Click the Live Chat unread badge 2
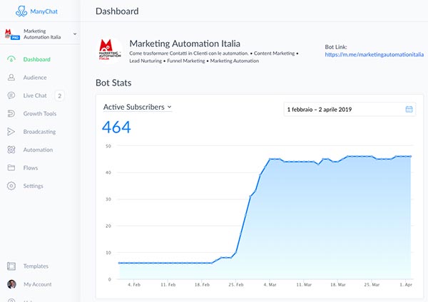Image resolution: width=428 pixels, height=302 pixels. (59, 95)
